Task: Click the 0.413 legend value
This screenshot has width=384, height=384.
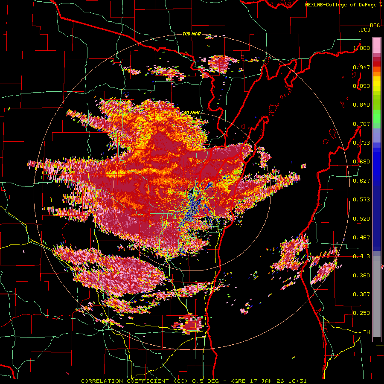Action: pyautogui.click(x=361, y=256)
